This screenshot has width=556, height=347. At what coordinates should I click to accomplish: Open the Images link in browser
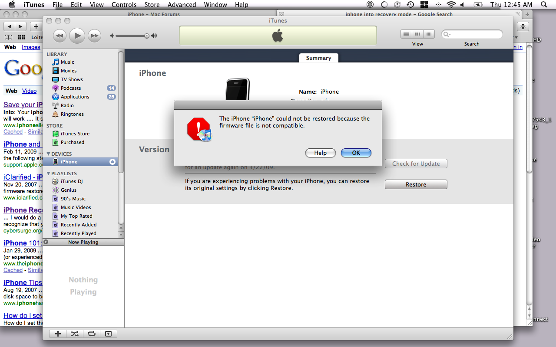31,47
